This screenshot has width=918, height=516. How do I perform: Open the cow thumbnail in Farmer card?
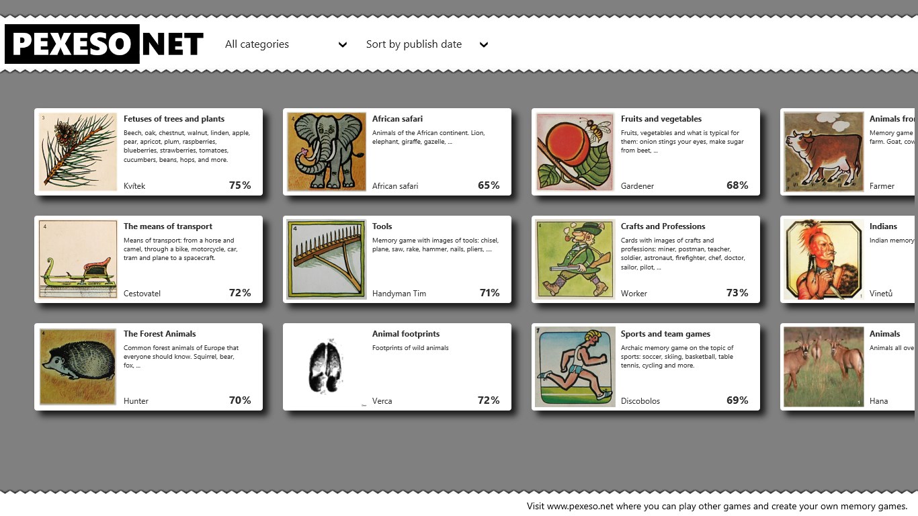(x=824, y=152)
